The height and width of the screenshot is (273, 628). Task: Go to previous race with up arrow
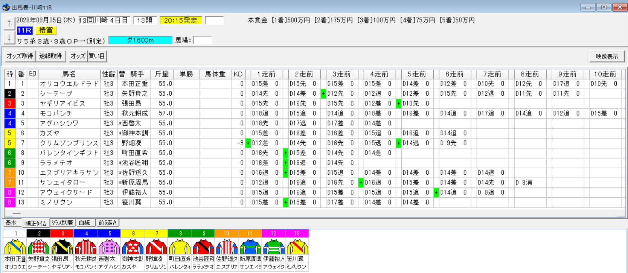click(x=9, y=23)
